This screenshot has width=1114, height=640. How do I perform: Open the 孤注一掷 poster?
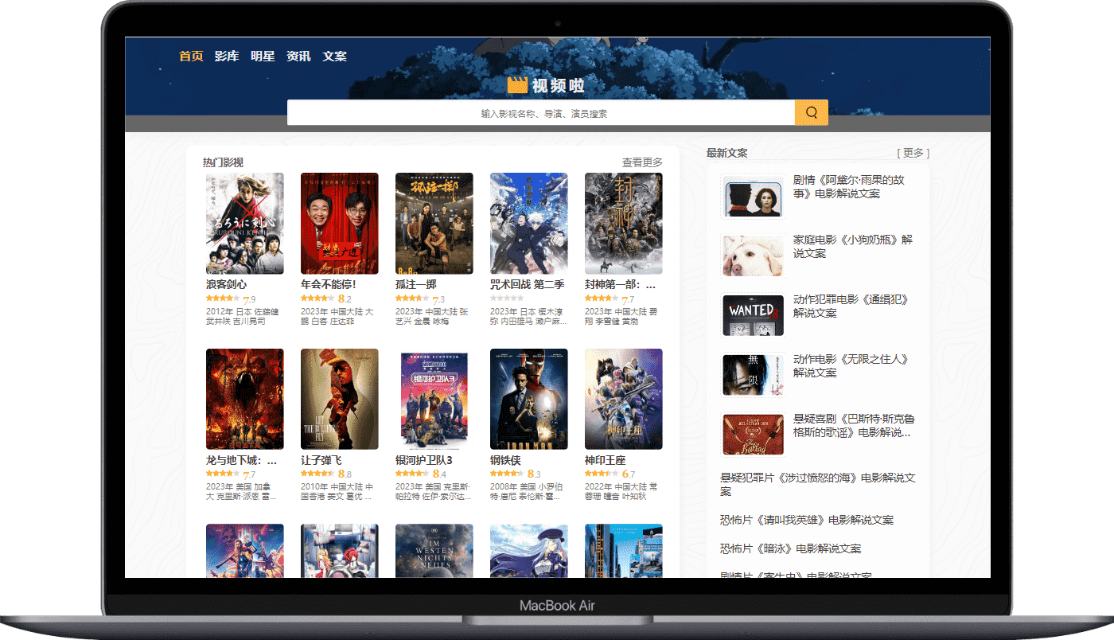coord(434,224)
